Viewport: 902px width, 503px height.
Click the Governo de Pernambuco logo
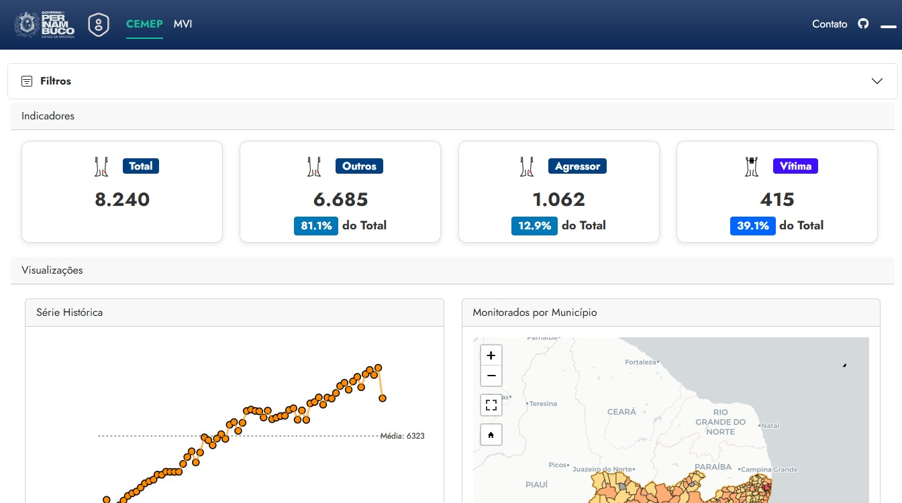pyautogui.click(x=44, y=25)
